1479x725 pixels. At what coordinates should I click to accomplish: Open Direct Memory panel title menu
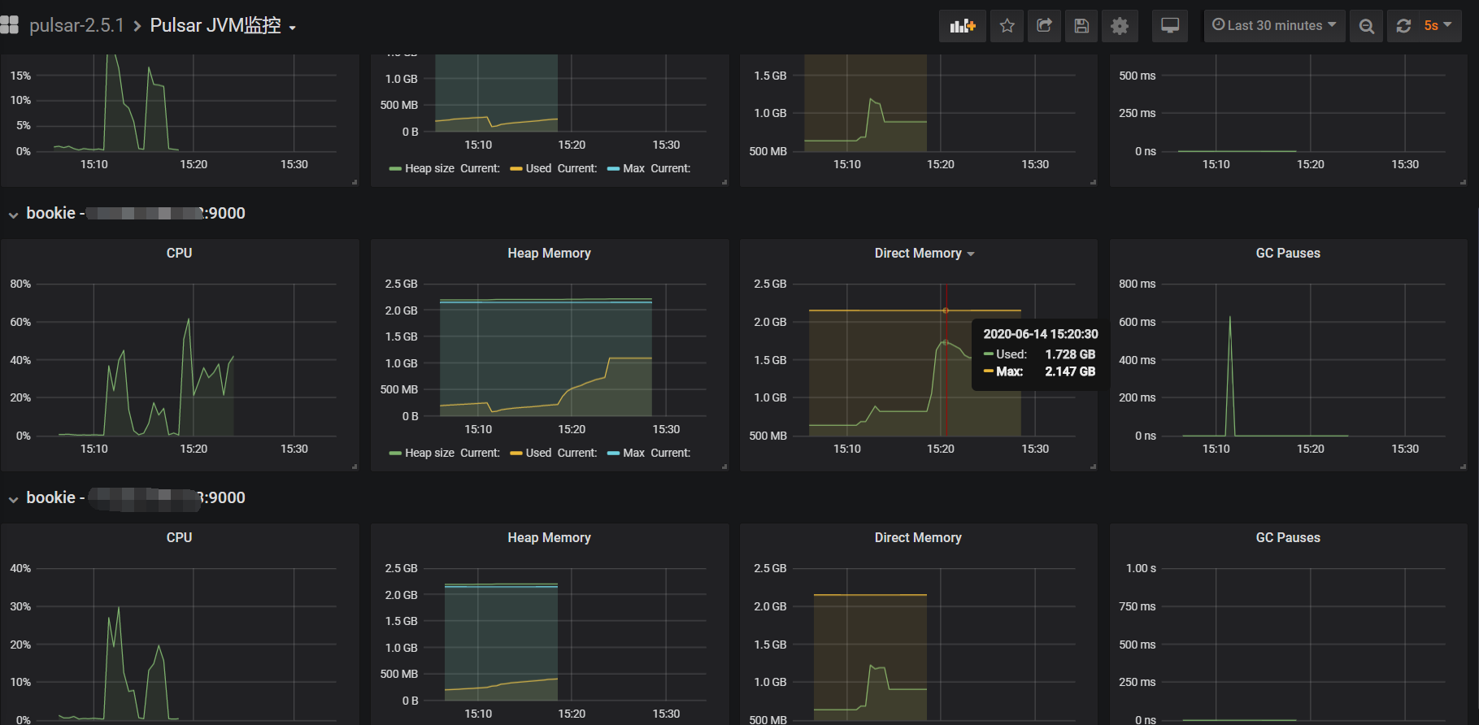point(924,254)
